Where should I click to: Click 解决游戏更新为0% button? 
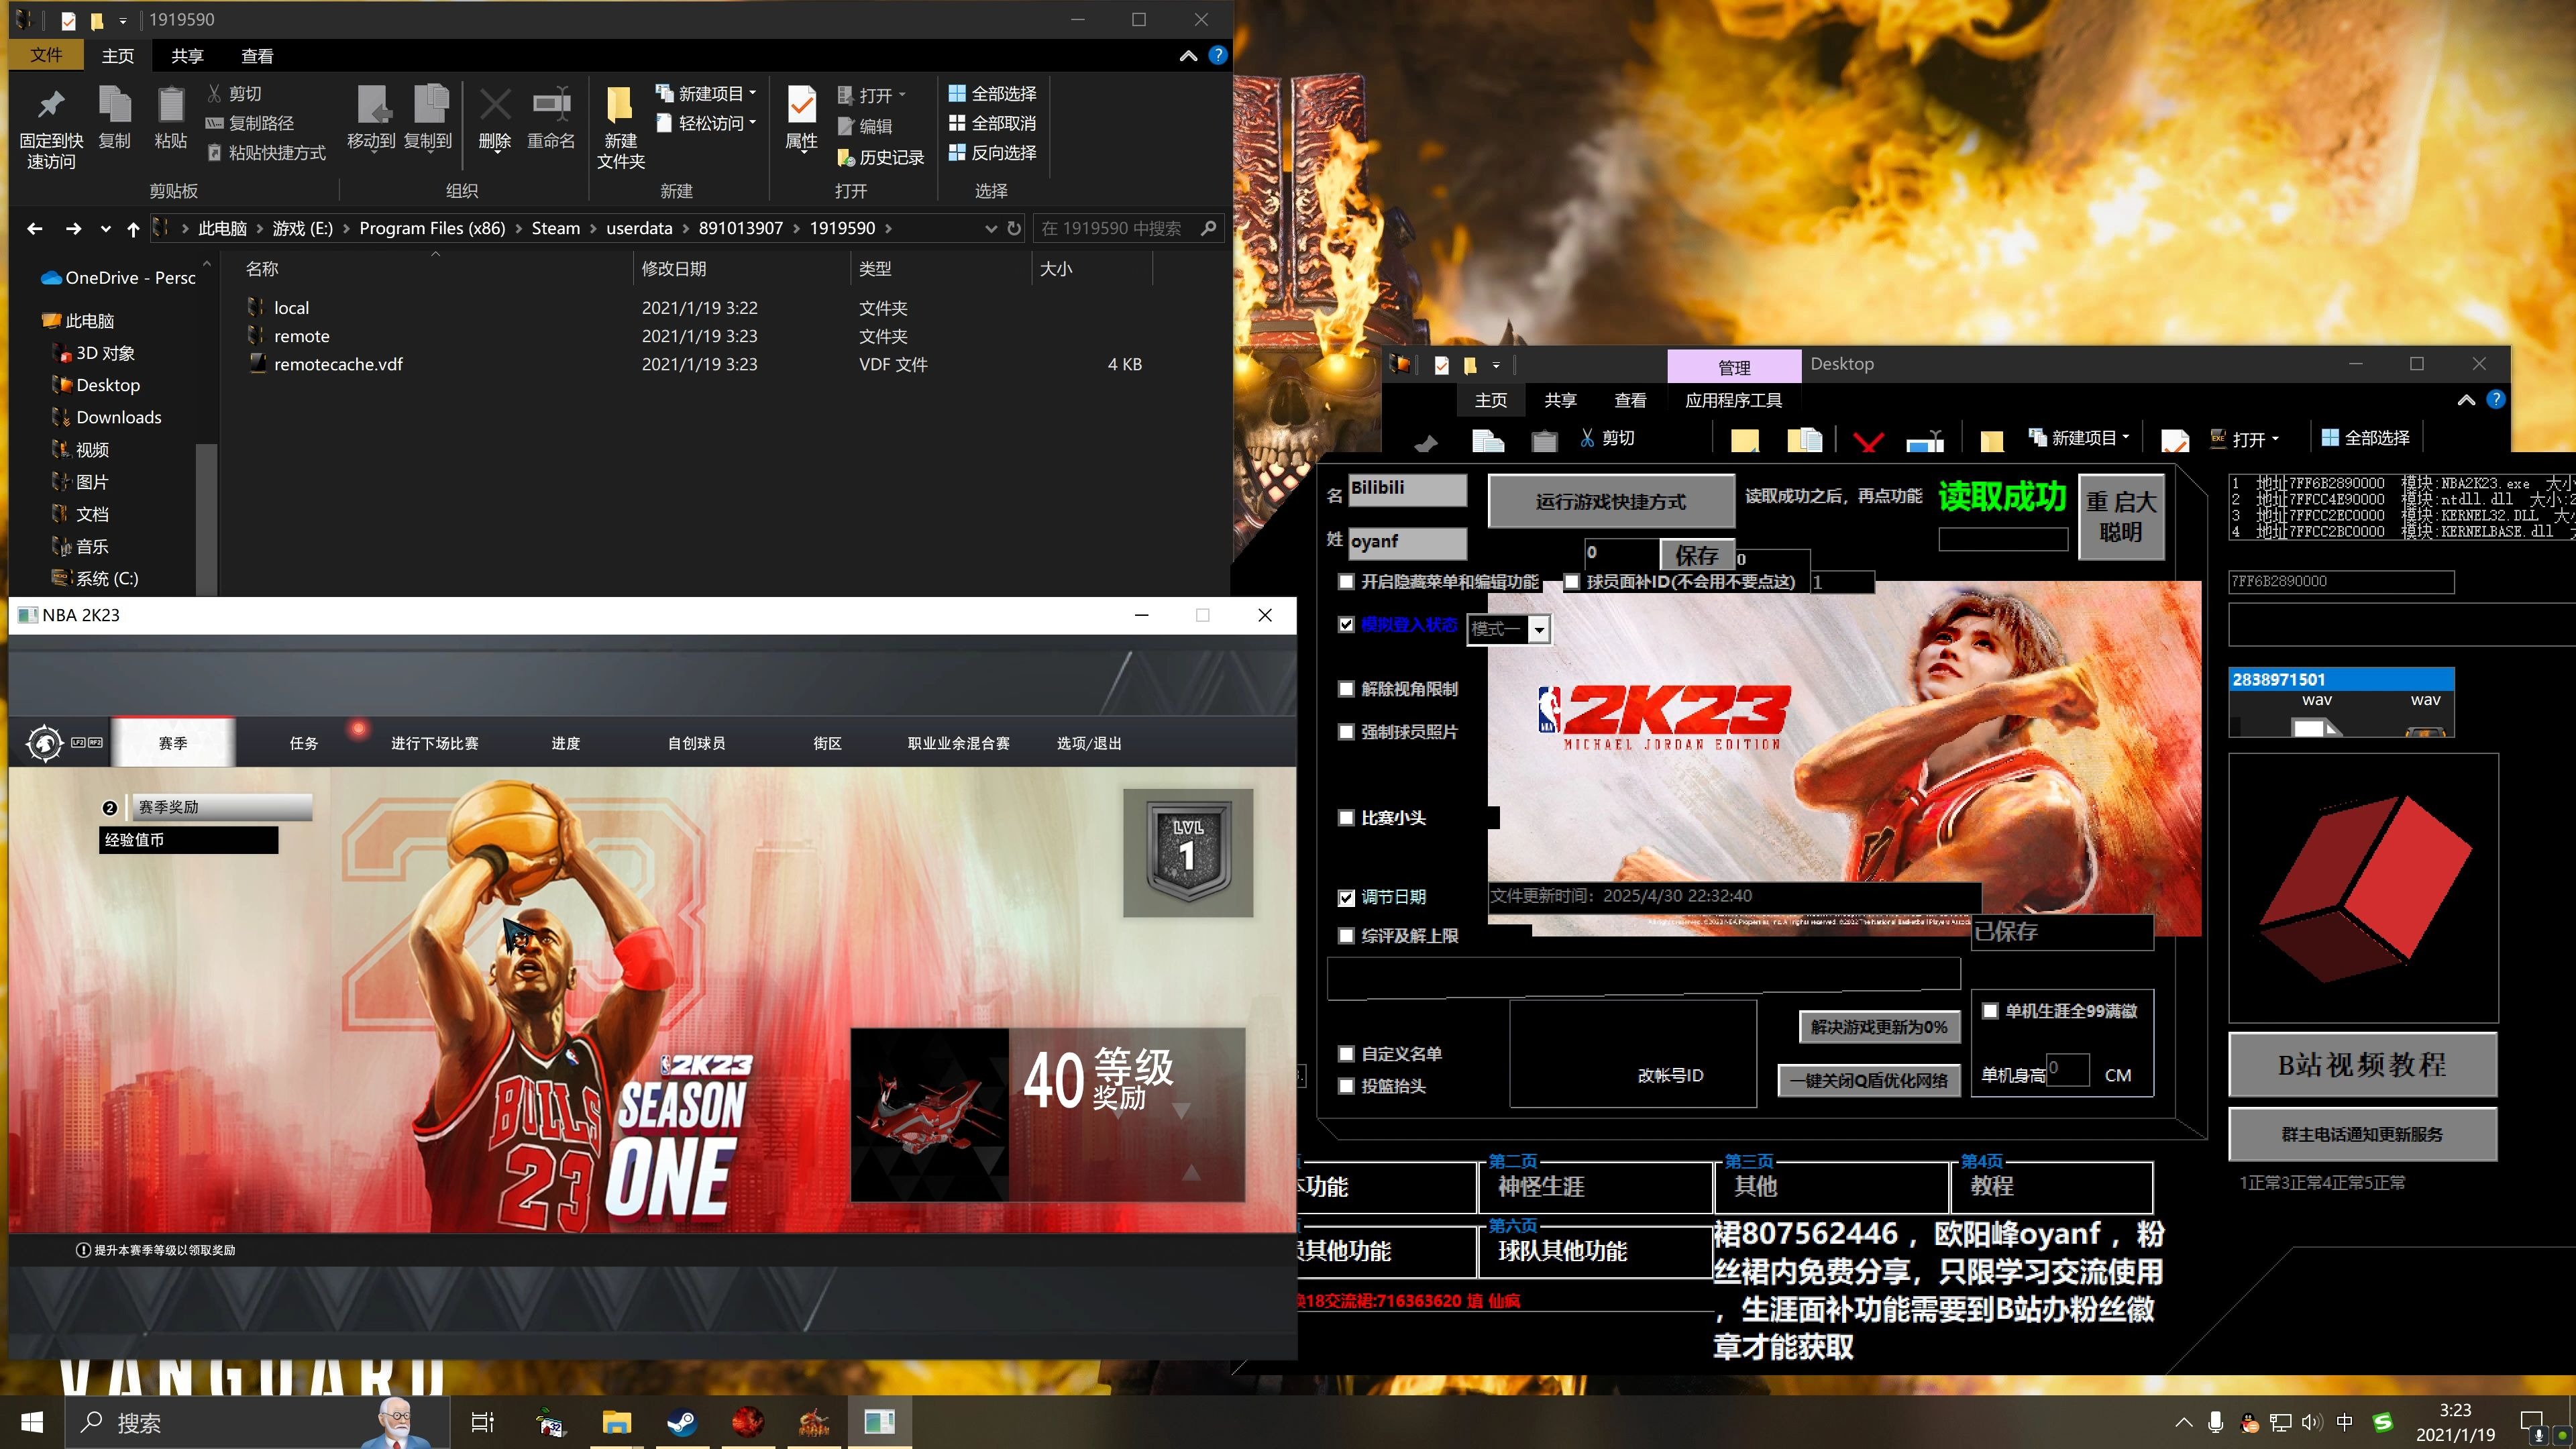coord(1879,1026)
